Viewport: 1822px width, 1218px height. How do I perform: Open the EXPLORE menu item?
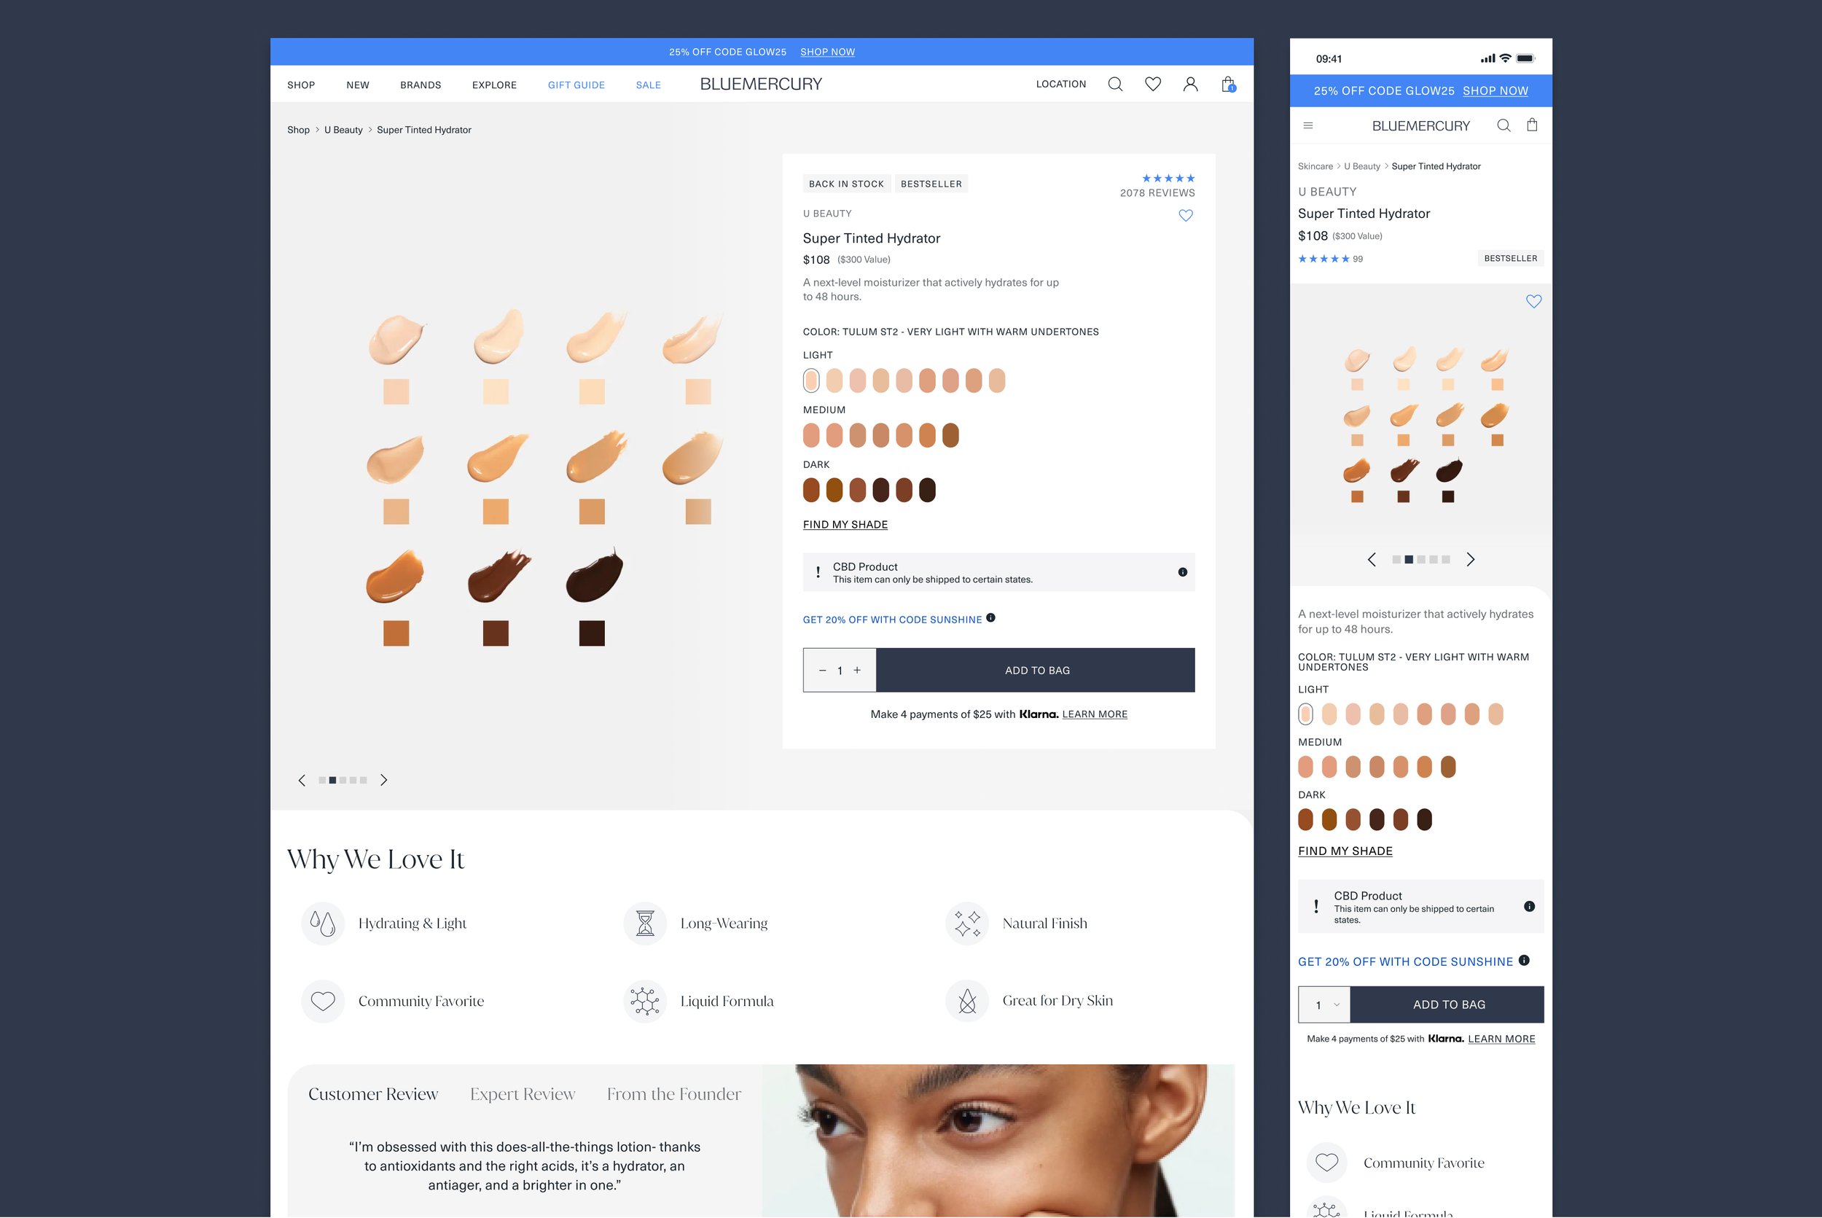pyautogui.click(x=494, y=85)
